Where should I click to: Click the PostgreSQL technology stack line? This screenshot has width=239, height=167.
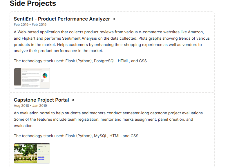(81, 61)
